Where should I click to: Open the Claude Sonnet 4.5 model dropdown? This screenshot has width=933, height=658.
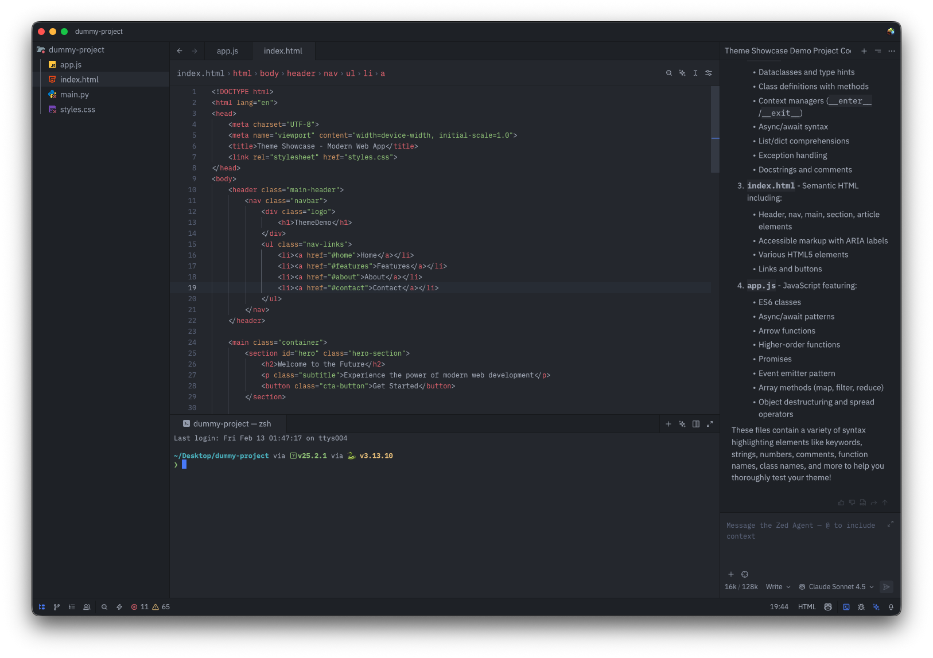pyautogui.click(x=837, y=587)
